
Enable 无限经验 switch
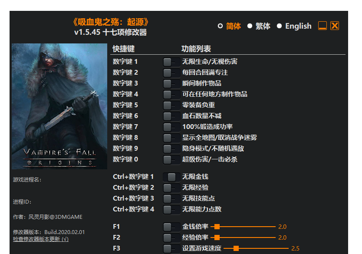(171, 188)
